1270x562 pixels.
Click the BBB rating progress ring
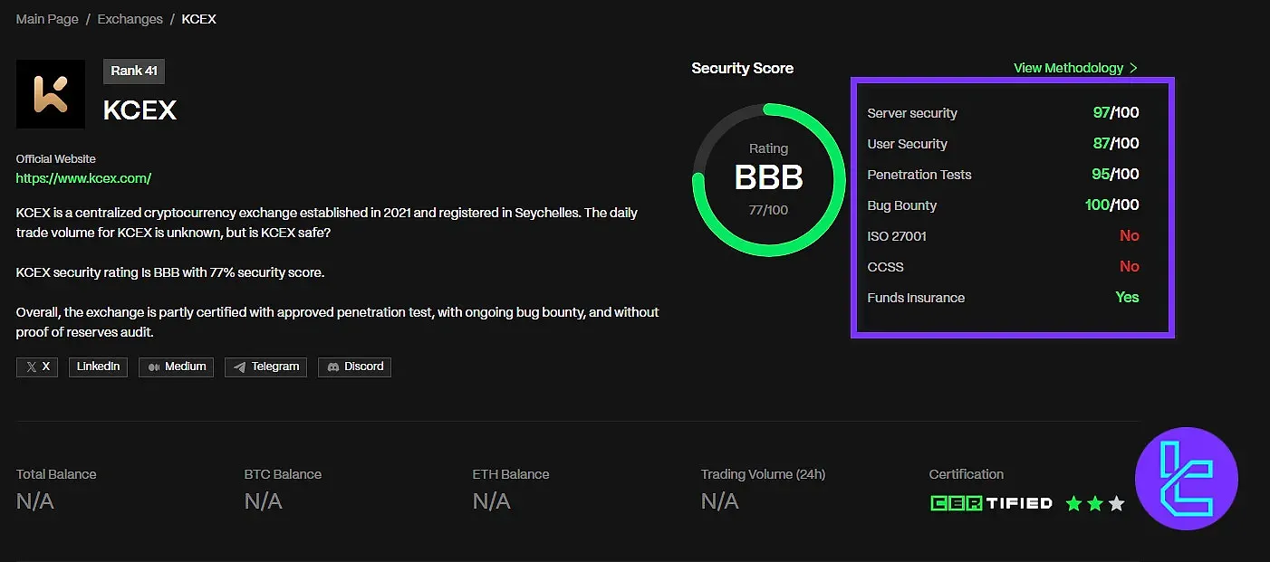768,179
